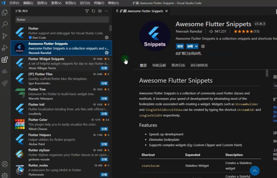This screenshot has height=178, width=277.
Task: Click publisher Neevash Ramdial link
Action: 189,31
